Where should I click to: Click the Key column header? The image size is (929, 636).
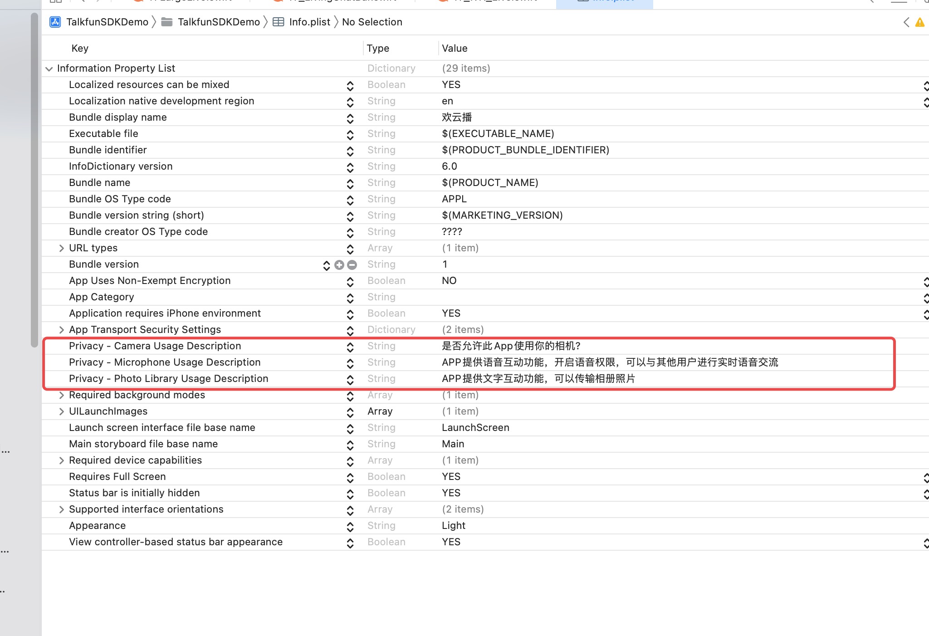(x=80, y=48)
